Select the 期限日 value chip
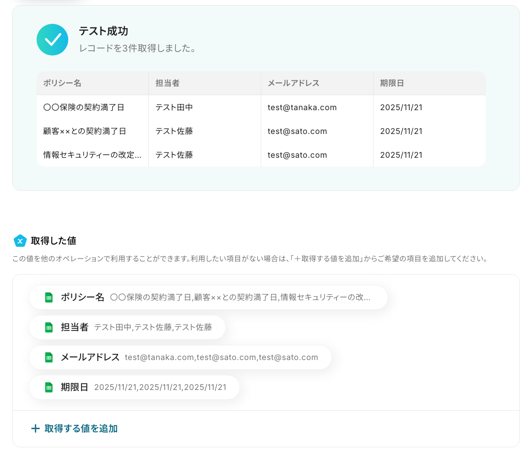Screen dimensions: 532x453 134,387
